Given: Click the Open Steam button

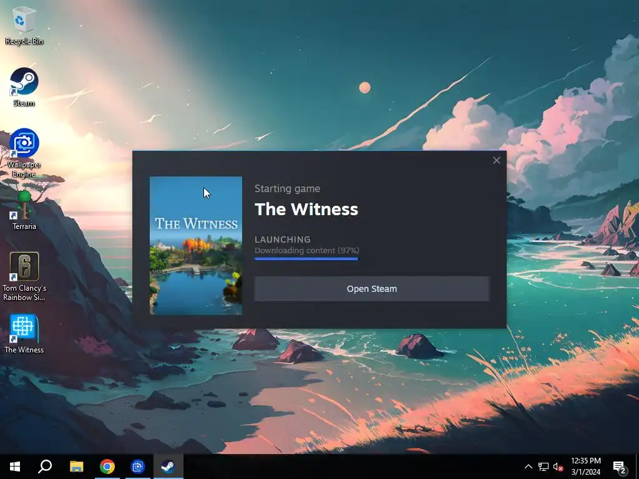Looking at the screenshot, I should (x=372, y=289).
